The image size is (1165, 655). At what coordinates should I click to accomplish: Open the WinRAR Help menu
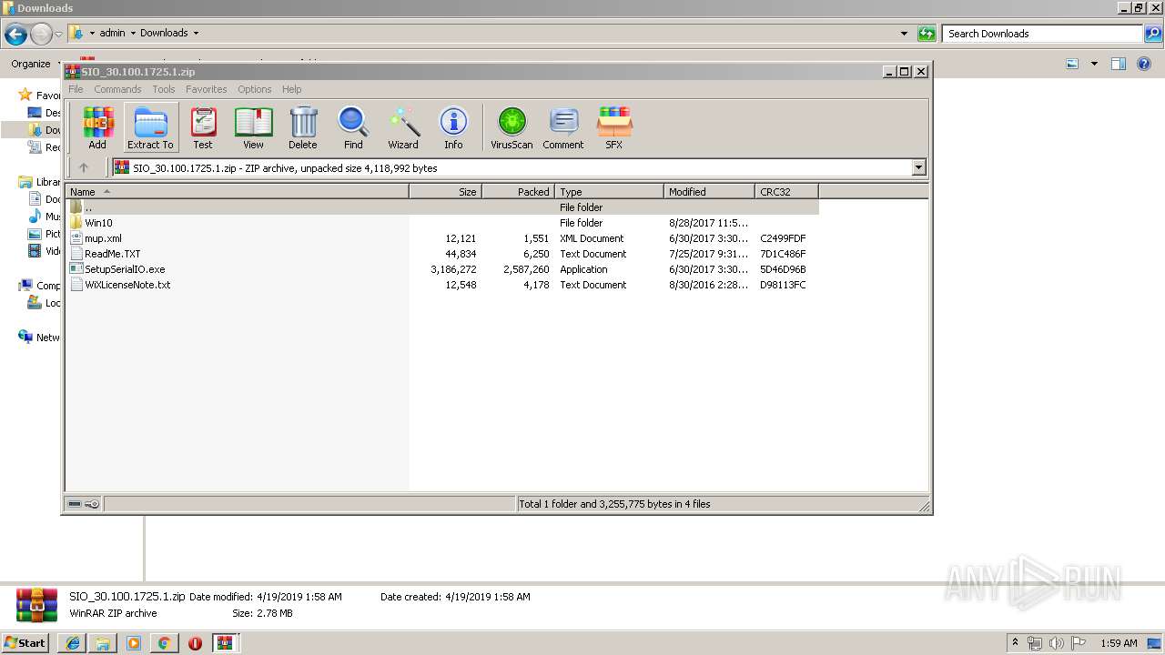[x=291, y=89]
